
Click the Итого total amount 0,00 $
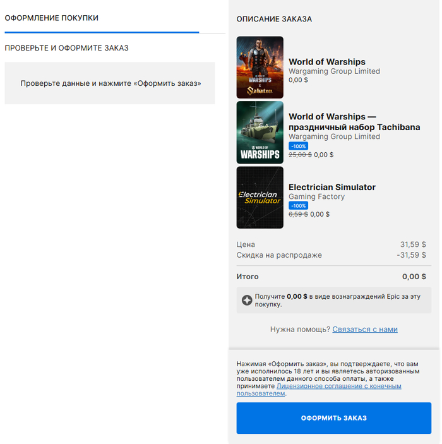[414, 277]
